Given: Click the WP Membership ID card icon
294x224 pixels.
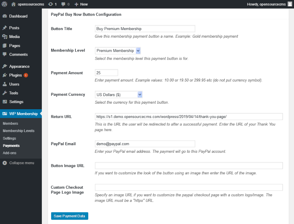Looking at the screenshot, I should [5, 114].
